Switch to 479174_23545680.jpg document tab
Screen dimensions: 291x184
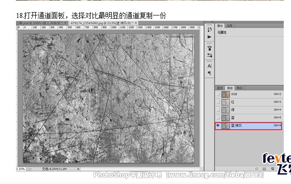click(x=102, y=23)
